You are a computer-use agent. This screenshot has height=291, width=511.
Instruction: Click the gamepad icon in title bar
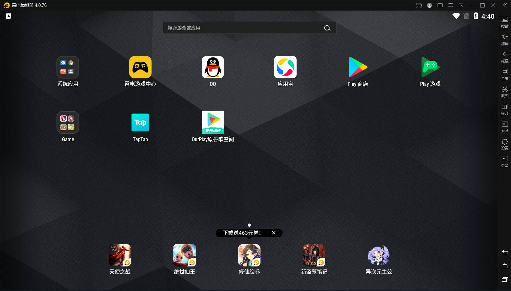[419, 5]
